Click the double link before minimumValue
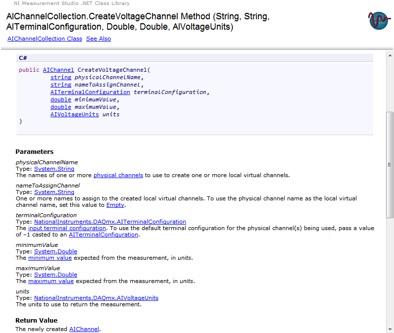The height and width of the screenshot is (333, 394). pos(61,99)
